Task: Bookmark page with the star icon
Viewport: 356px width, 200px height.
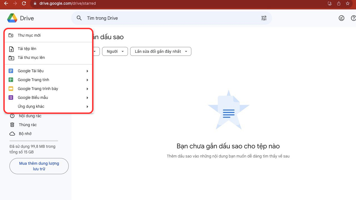Action: [x=347, y=4]
